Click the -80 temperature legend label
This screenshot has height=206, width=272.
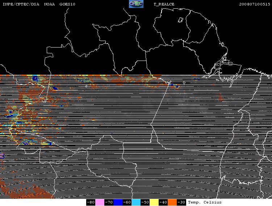pos(91,202)
